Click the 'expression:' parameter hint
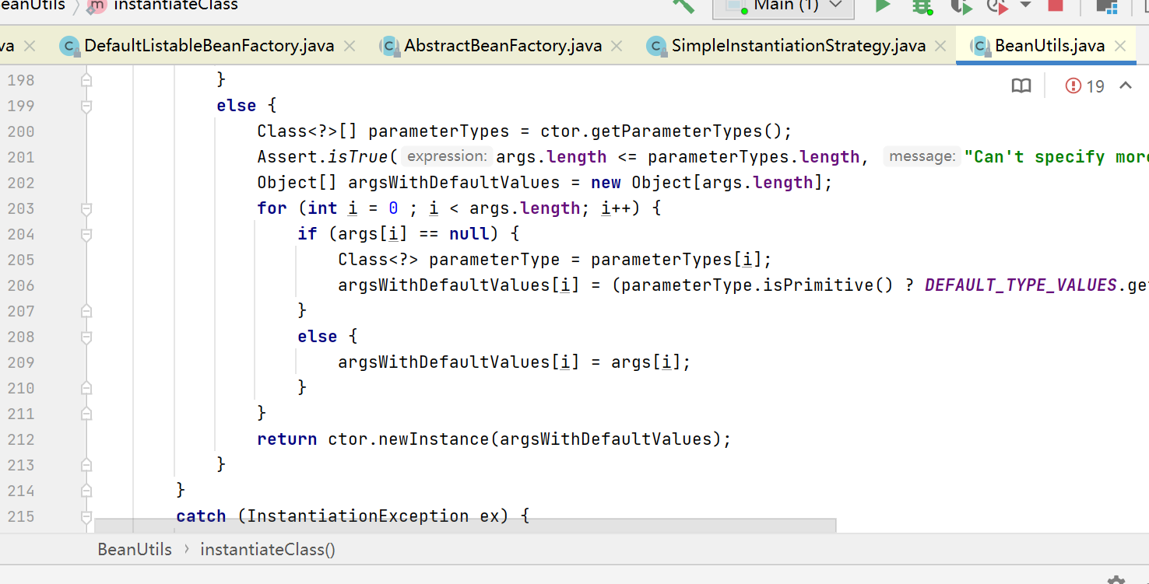This screenshot has width=1149, height=584. 448,157
